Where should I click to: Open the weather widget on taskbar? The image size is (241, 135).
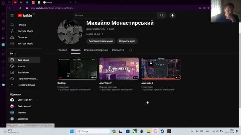point(11,131)
